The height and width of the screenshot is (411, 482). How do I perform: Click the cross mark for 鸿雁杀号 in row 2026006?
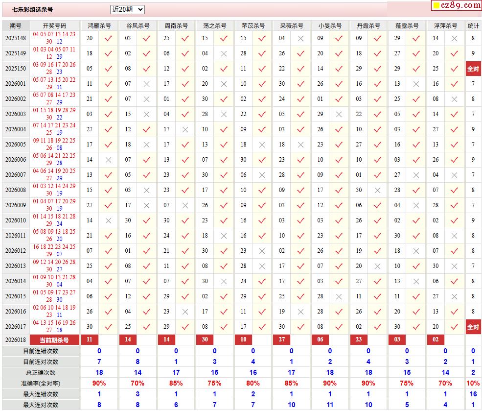[108, 160]
